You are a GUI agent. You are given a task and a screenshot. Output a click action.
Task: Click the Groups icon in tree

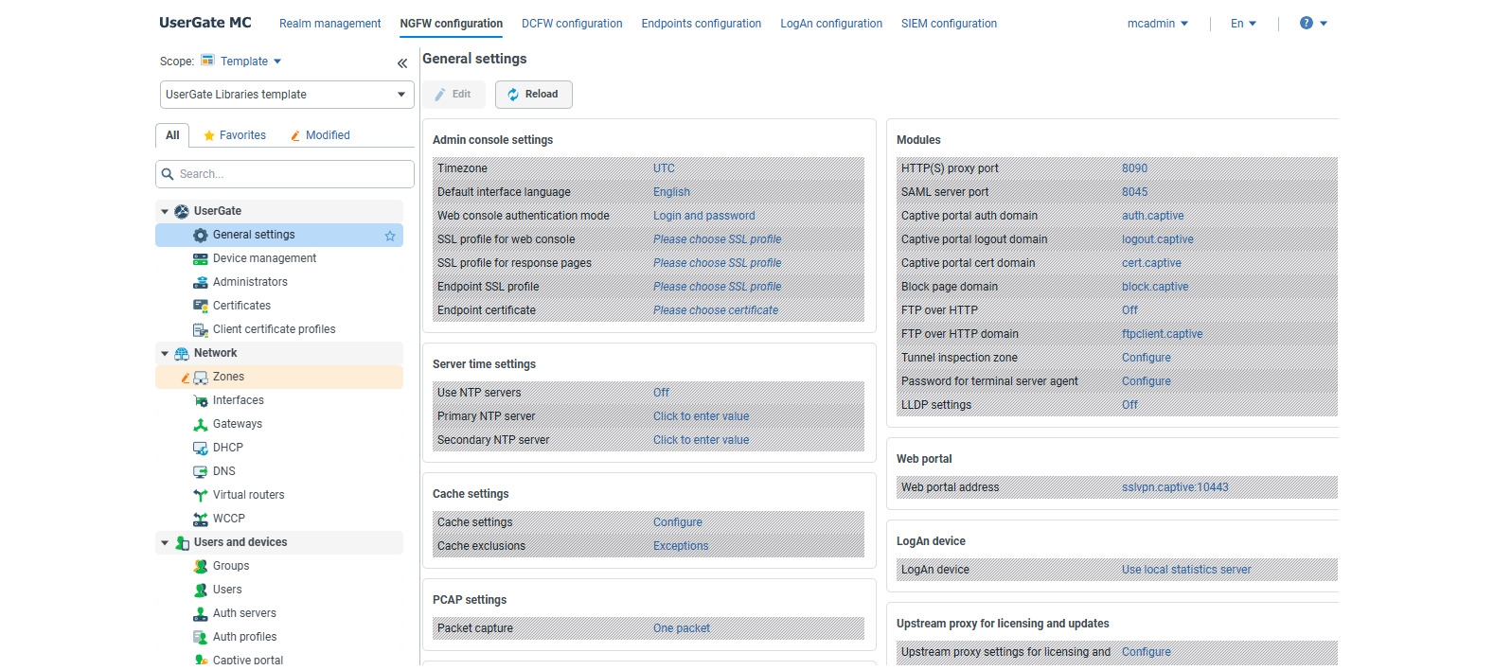[x=201, y=566]
